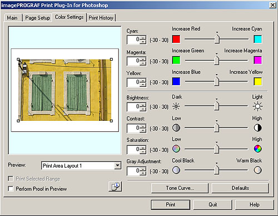Open the Tone Curve dialog
The image size is (278, 216).
tap(180, 188)
